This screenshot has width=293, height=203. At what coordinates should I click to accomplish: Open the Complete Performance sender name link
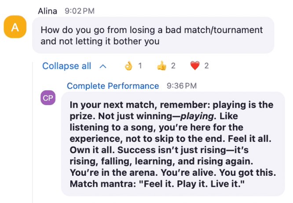tap(113, 86)
